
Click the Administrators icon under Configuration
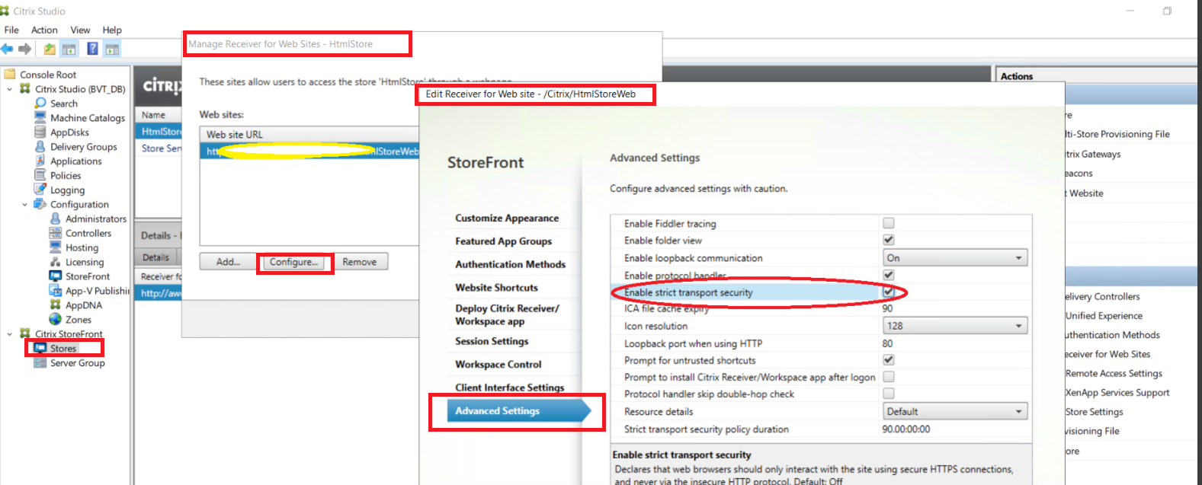[x=55, y=219]
